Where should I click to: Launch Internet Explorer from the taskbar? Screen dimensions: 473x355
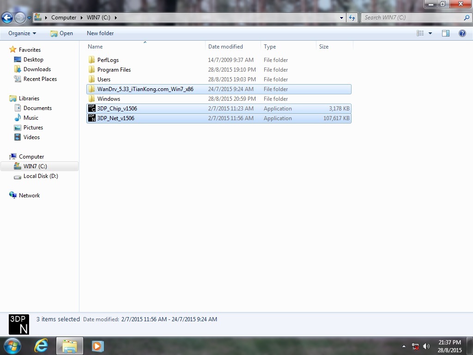(x=41, y=346)
